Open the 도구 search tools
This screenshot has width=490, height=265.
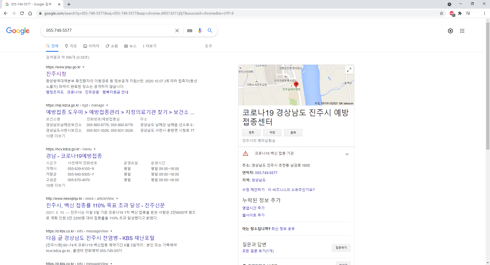(209, 46)
